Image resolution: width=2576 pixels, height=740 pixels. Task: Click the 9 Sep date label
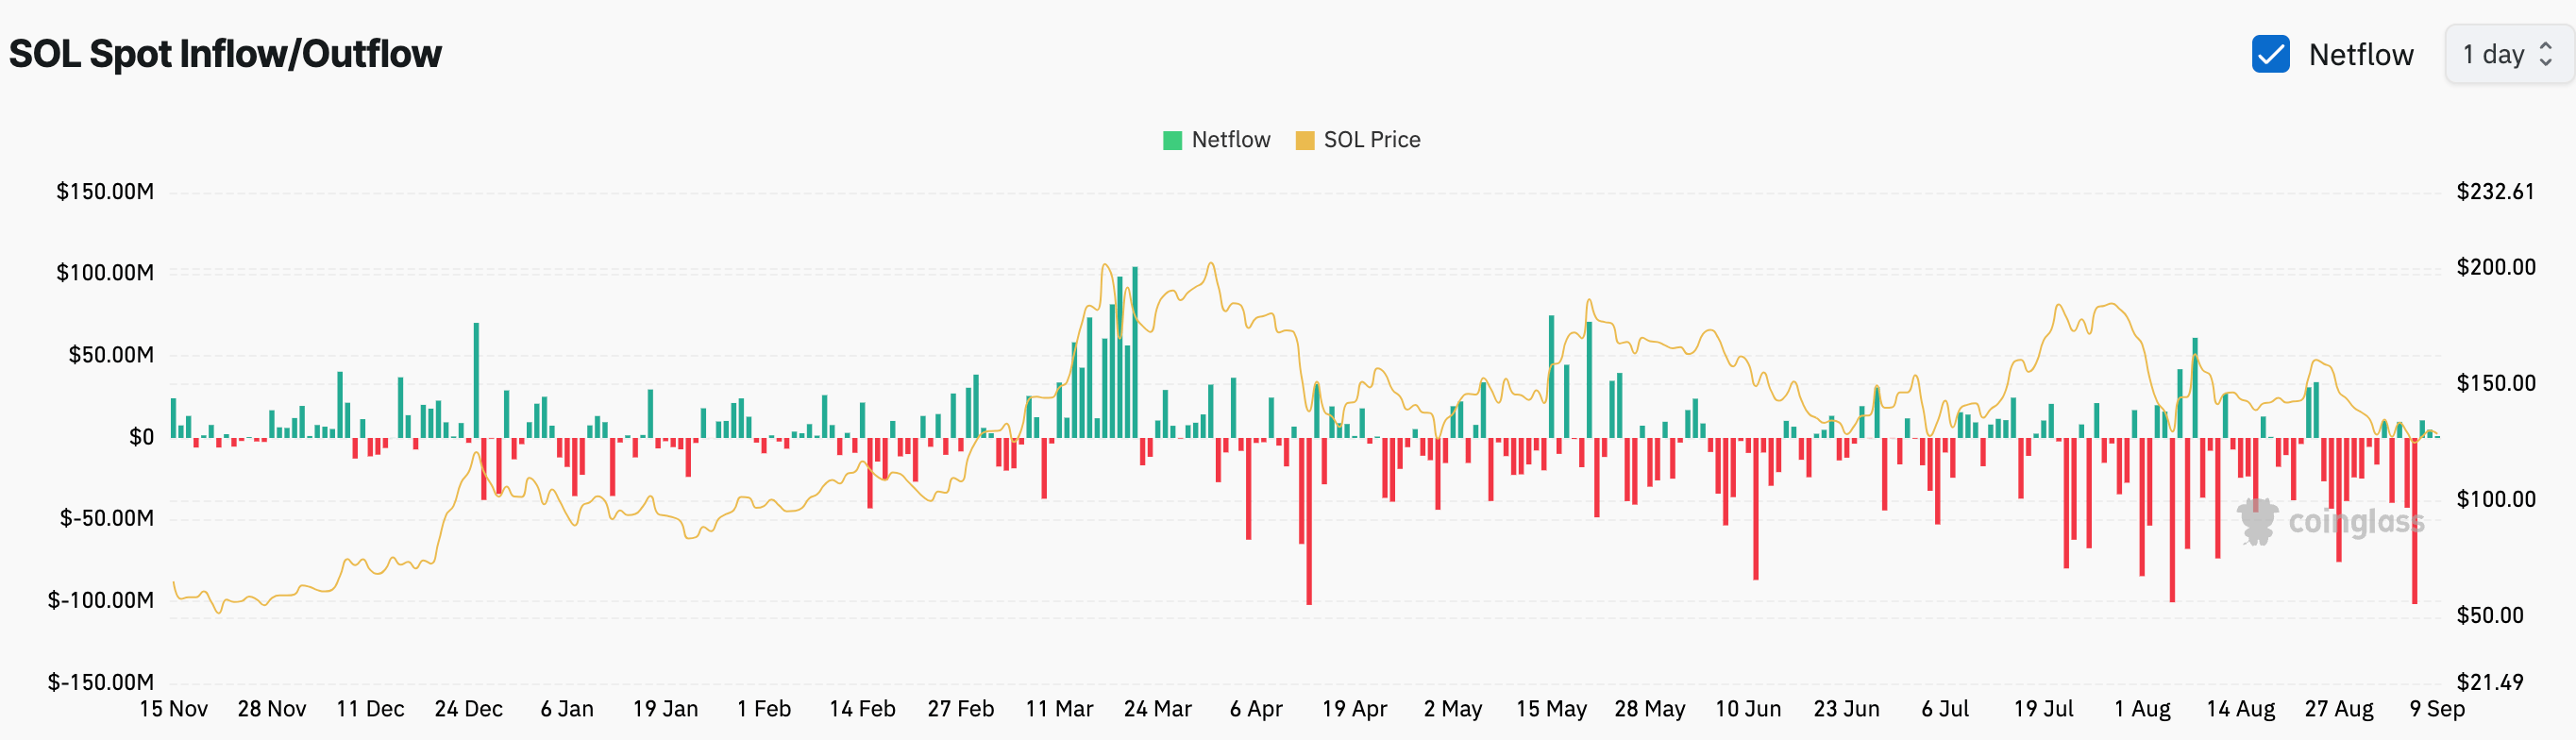2437,709
